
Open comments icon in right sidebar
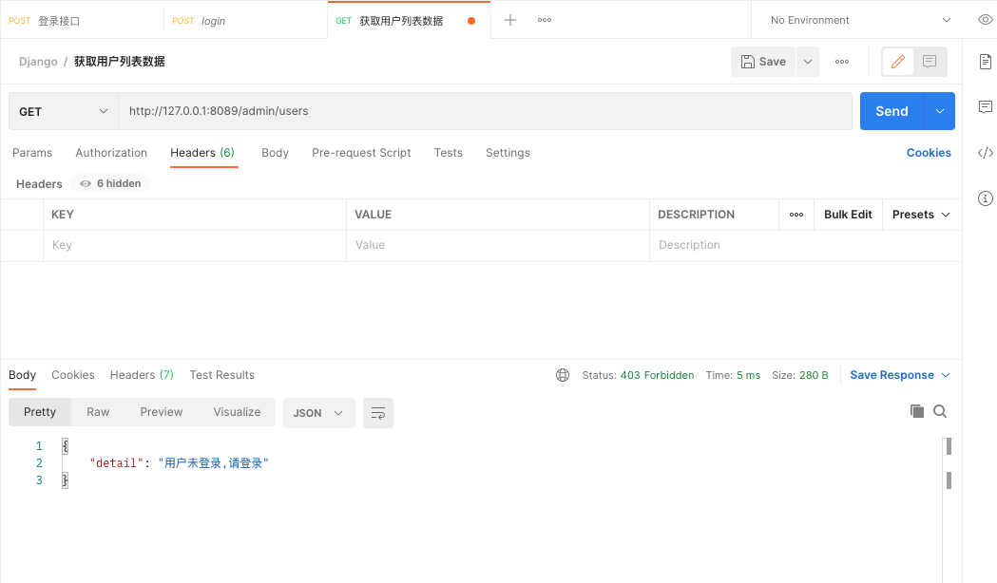click(985, 107)
